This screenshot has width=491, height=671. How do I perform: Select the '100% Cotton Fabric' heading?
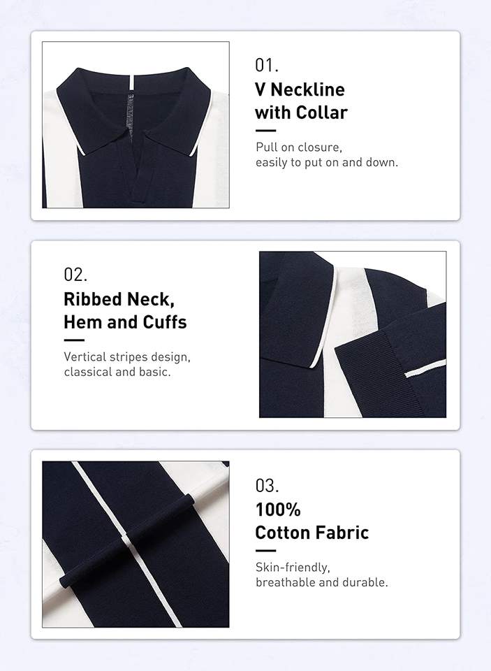312,521
